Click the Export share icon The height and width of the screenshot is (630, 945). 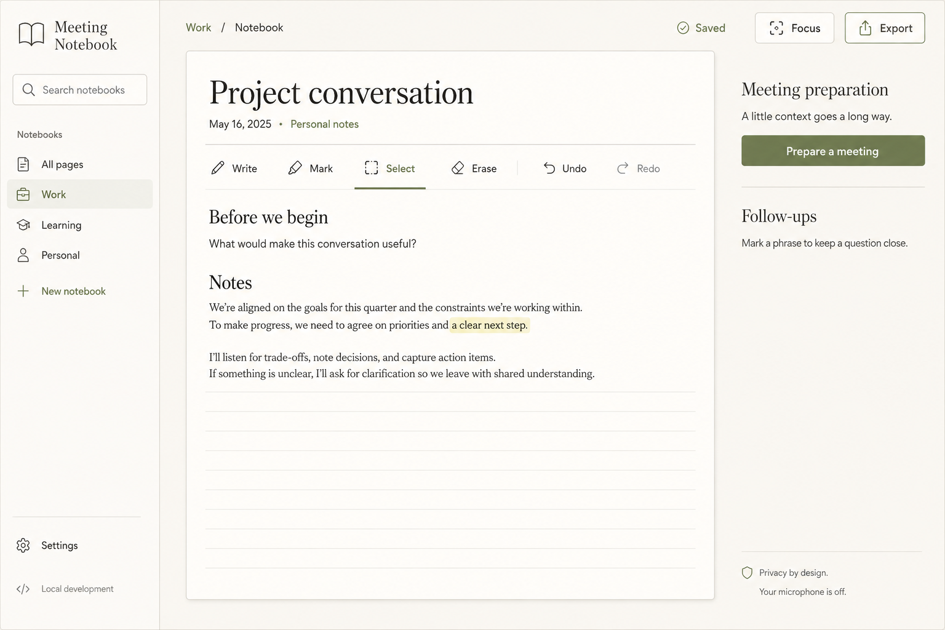pyautogui.click(x=865, y=28)
